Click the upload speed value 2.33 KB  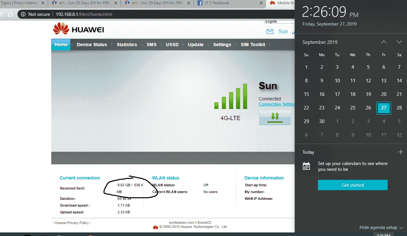click(x=124, y=212)
